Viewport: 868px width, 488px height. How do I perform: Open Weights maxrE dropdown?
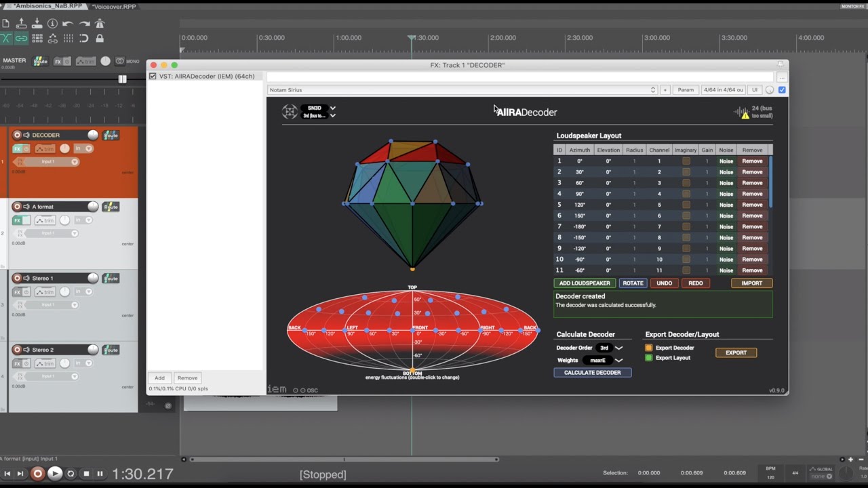point(602,361)
